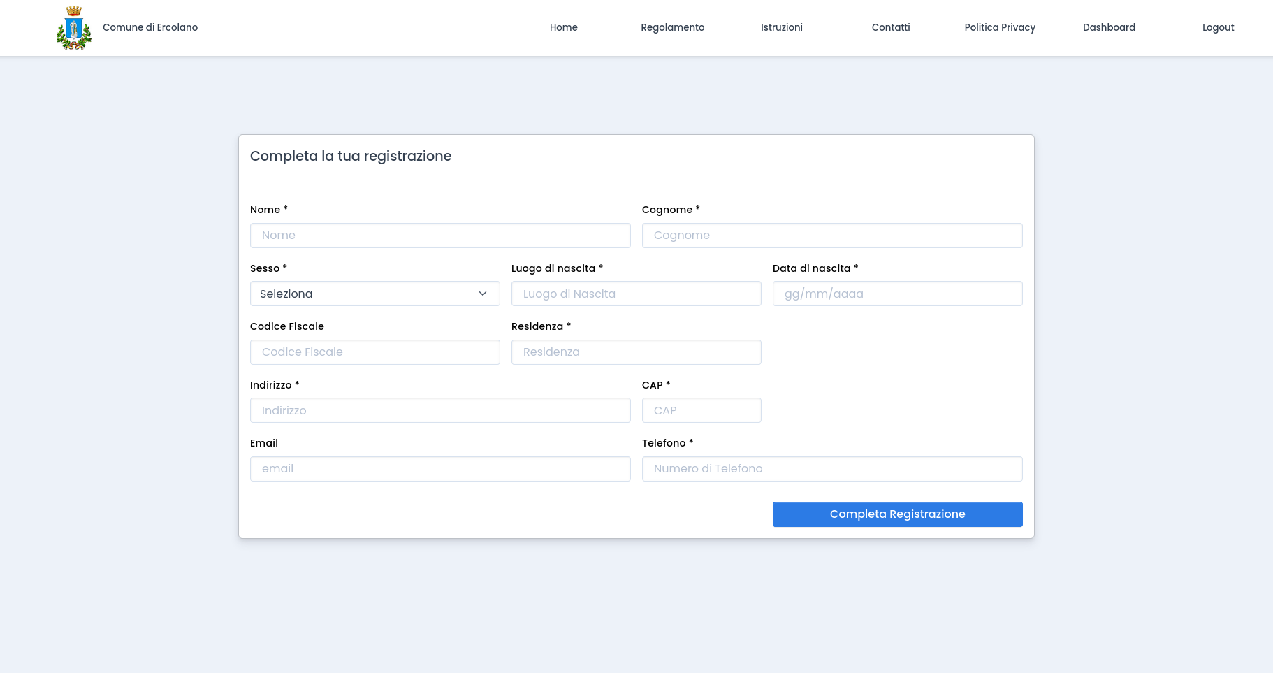Focus the Nome input field
This screenshot has height=673, width=1273.
tap(440, 236)
